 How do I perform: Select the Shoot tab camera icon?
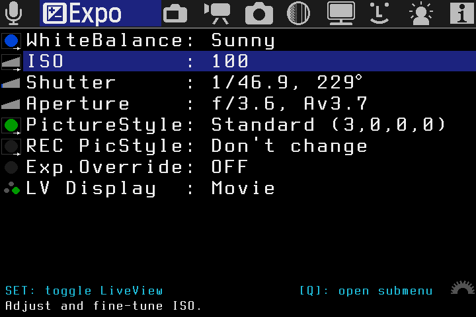point(258,13)
